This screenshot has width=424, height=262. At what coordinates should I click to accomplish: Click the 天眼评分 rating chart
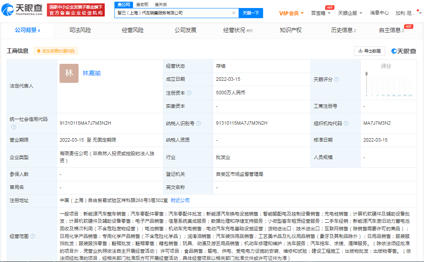coord(389,84)
